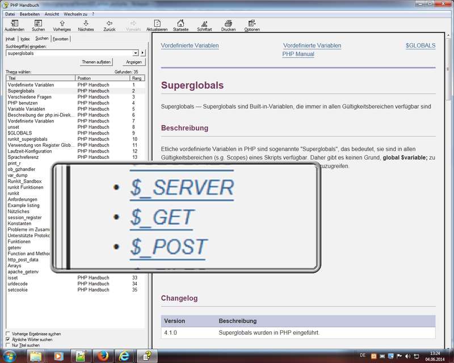This screenshot has width=454, height=363.
Task: Select 'Variable Variablen' in results list
Action: point(27,109)
